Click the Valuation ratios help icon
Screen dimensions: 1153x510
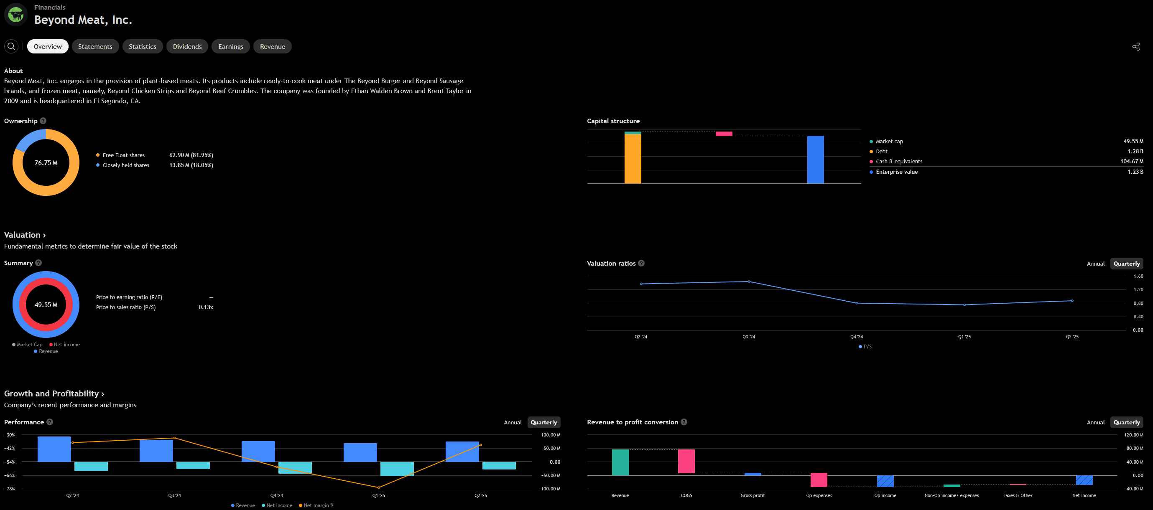pyautogui.click(x=641, y=264)
